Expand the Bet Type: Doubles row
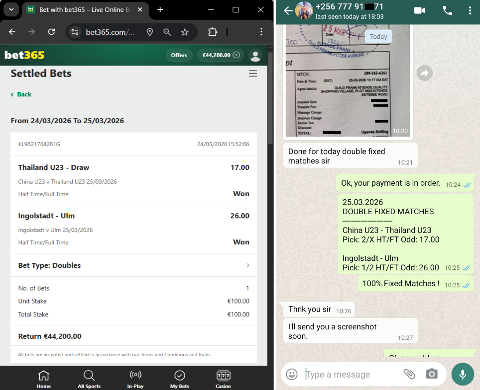Screen dimensions: 480x390 tap(133, 265)
